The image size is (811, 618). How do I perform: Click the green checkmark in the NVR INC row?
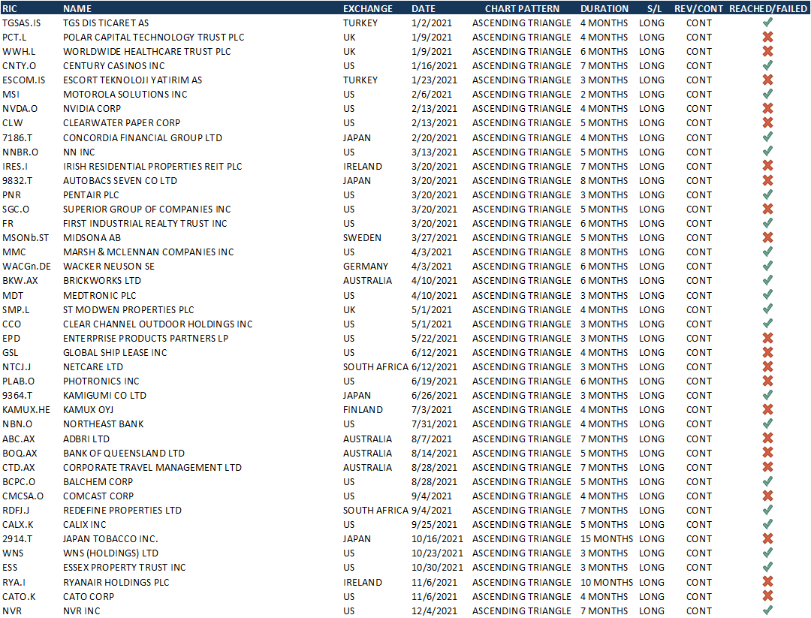click(767, 610)
